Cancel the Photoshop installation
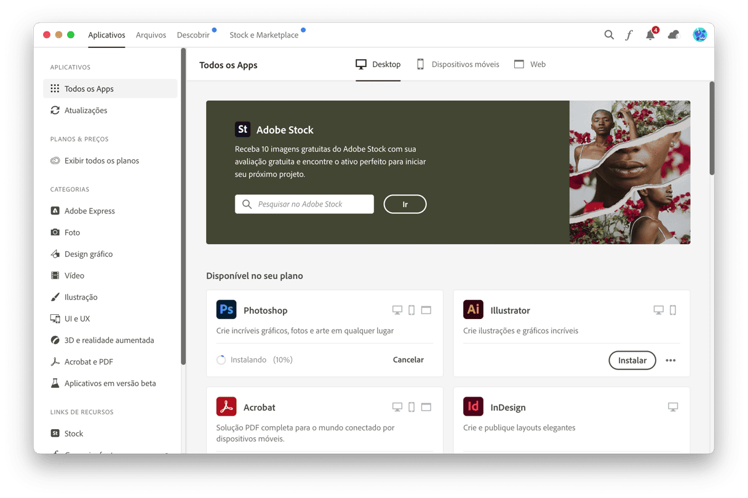The width and height of the screenshot is (748, 498). 408,360
